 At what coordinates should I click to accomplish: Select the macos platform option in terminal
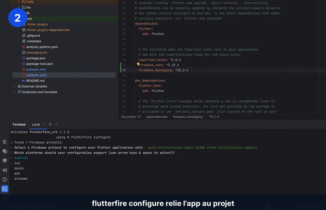(19, 168)
